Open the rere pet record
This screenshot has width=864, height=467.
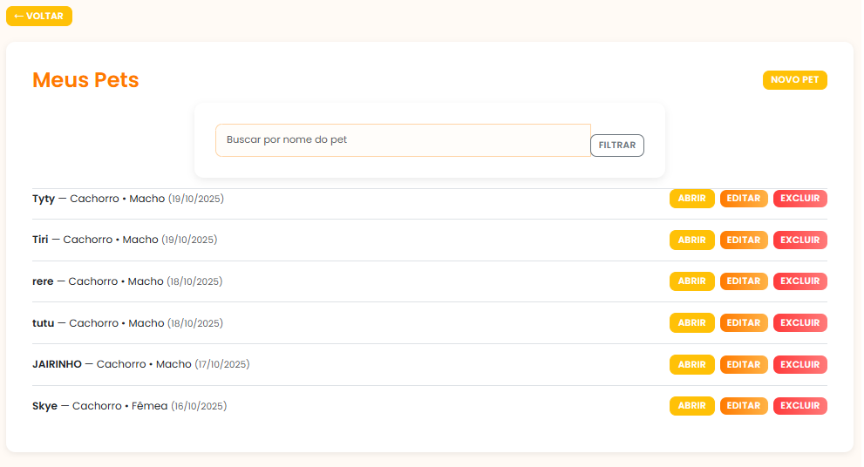[691, 281]
